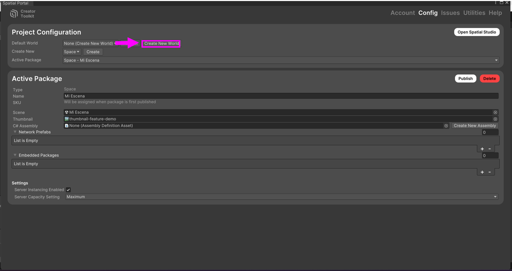The height and width of the screenshot is (271, 512).
Task: Click the Create New World button
Action: click(x=161, y=44)
